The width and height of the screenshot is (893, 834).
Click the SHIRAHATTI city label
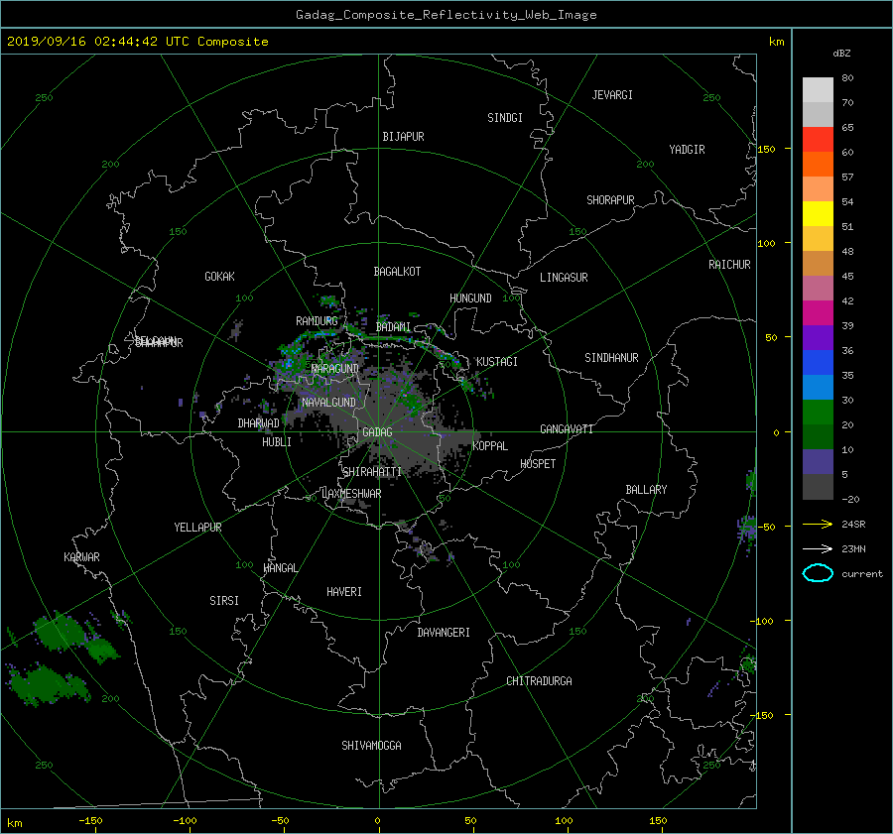[x=372, y=472]
